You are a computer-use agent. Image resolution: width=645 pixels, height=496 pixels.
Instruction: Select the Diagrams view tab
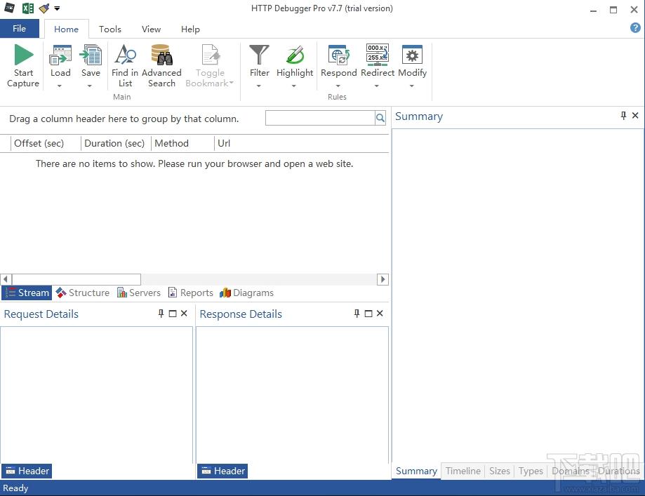click(x=247, y=293)
